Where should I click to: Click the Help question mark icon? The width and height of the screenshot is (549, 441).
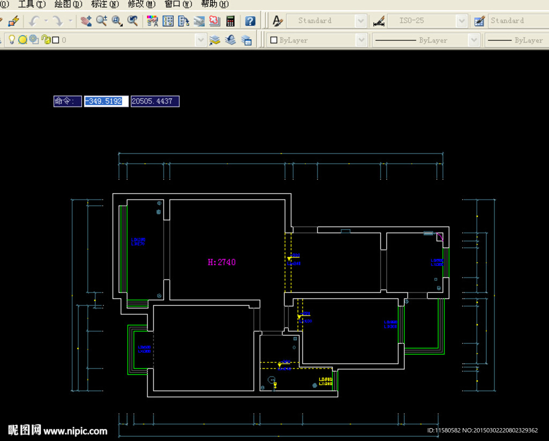point(250,21)
